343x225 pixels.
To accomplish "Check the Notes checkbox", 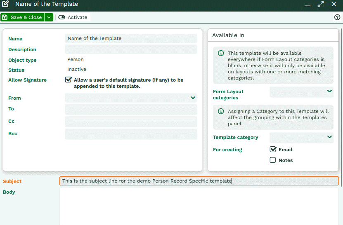I will [x=272, y=160].
